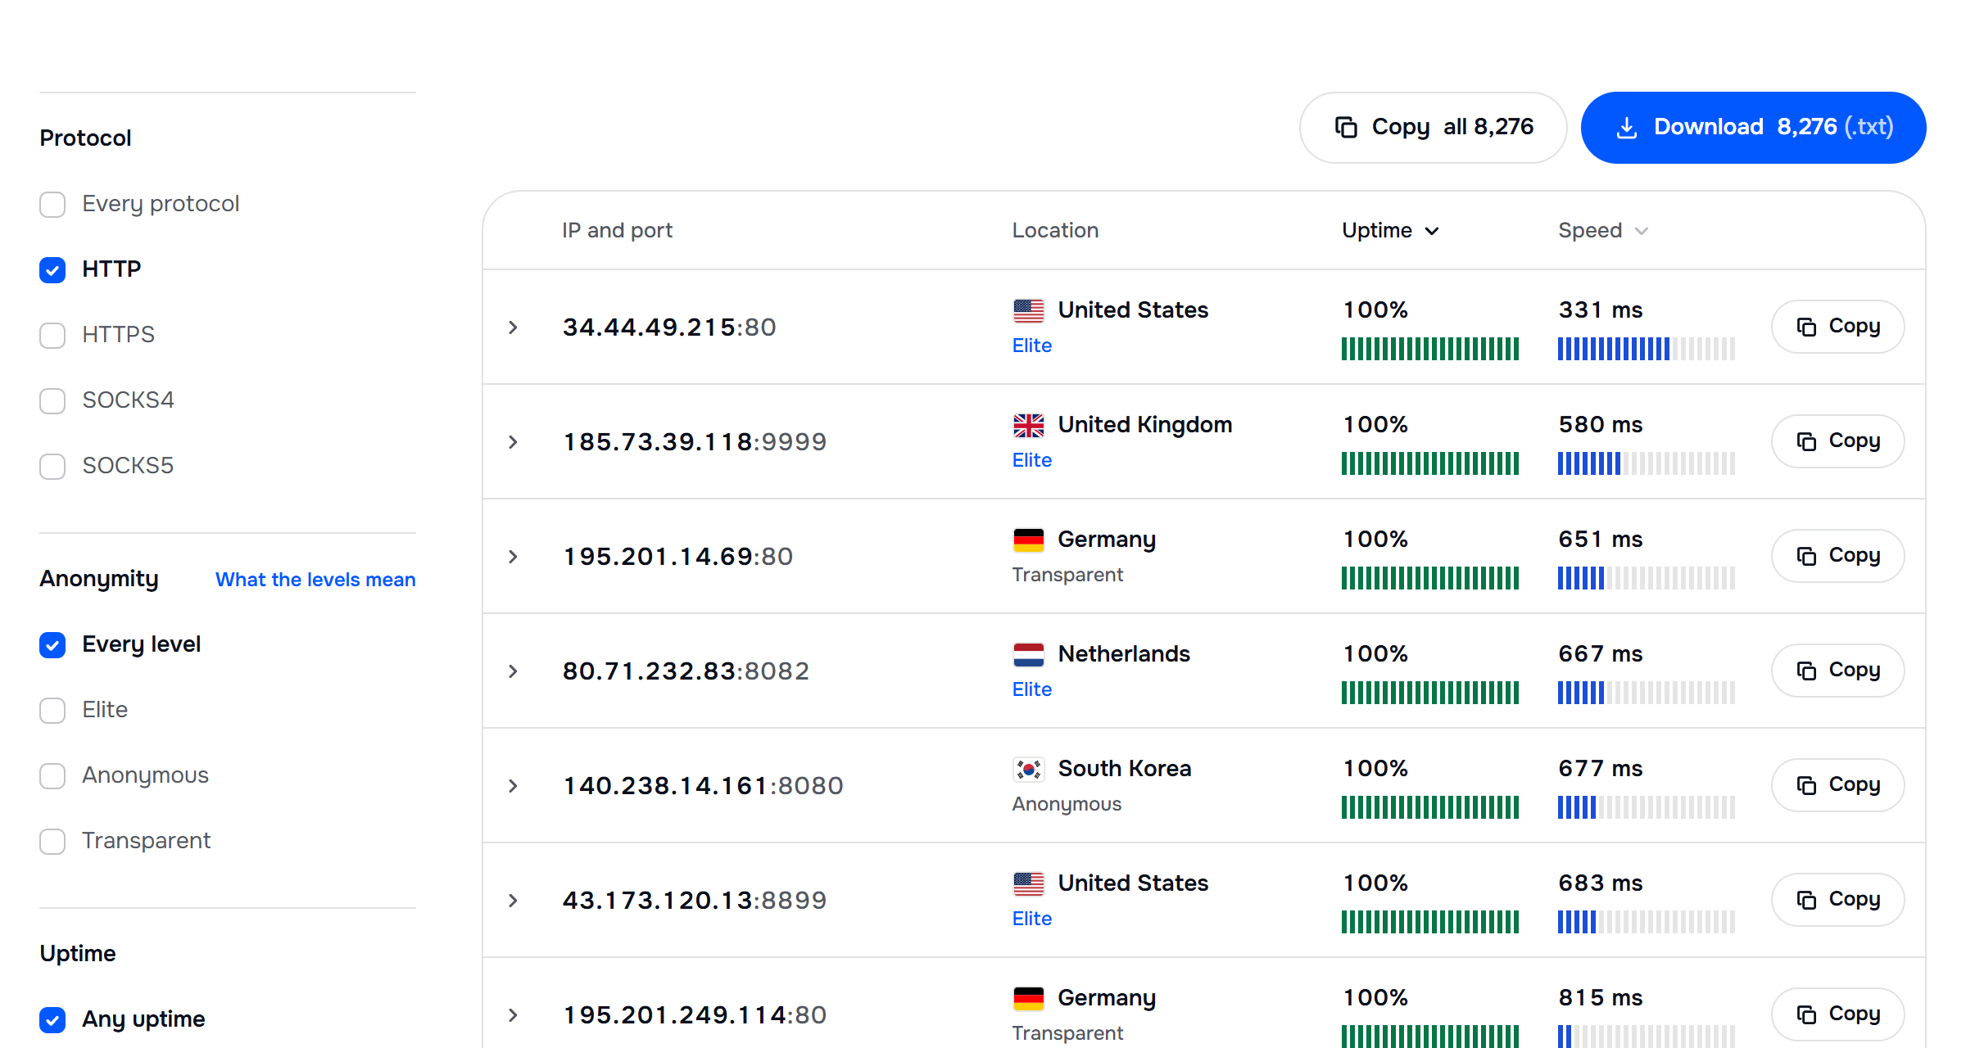
Task: Click the Germany flag for 195.201.249.114
Action: coord(1028,998)
